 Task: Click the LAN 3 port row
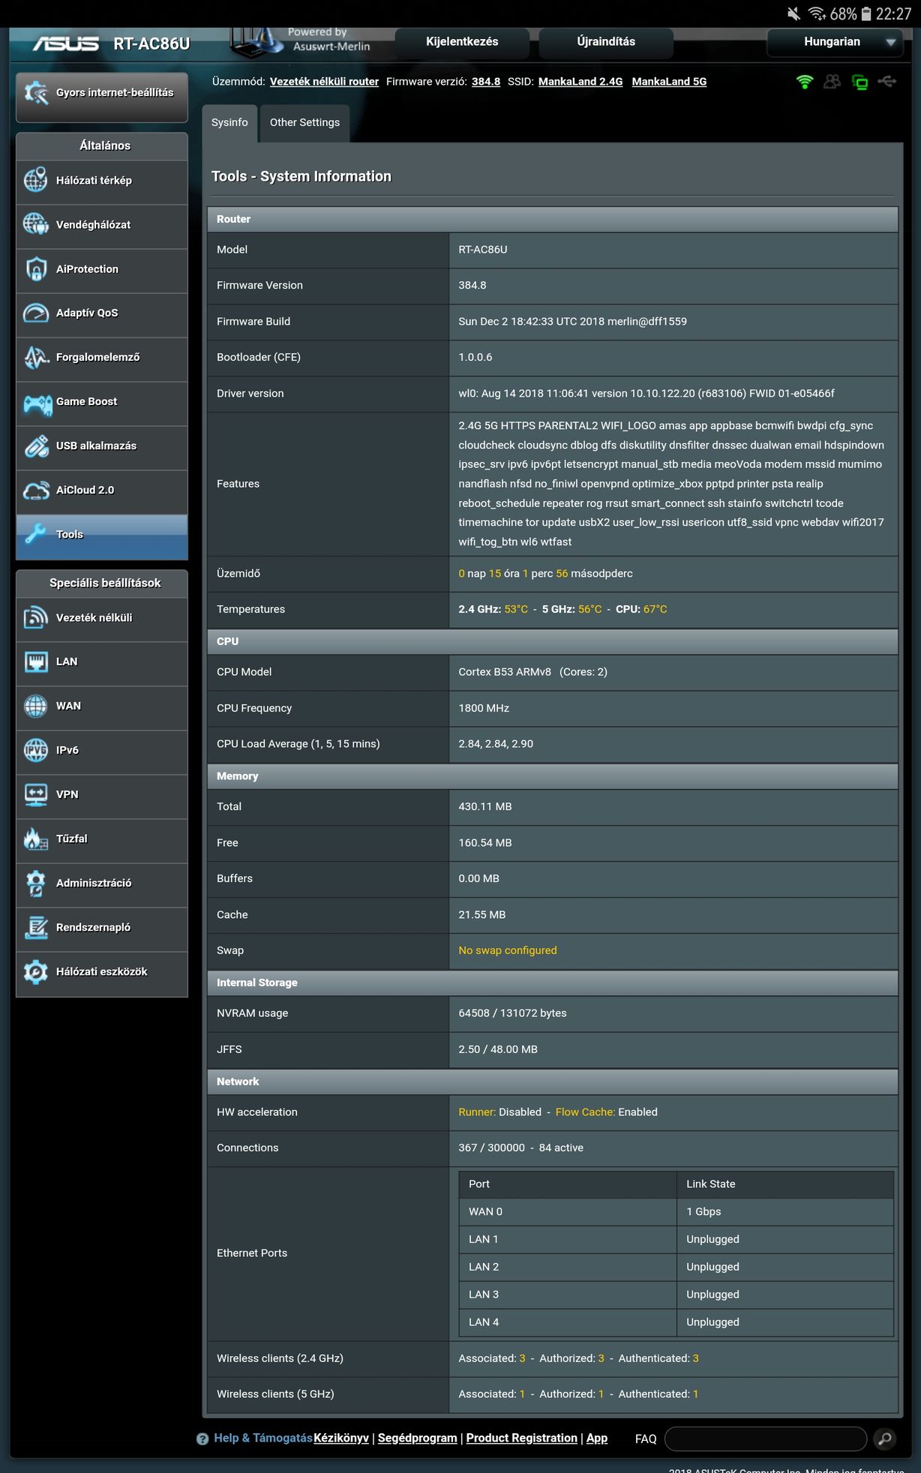[676, 1294]
